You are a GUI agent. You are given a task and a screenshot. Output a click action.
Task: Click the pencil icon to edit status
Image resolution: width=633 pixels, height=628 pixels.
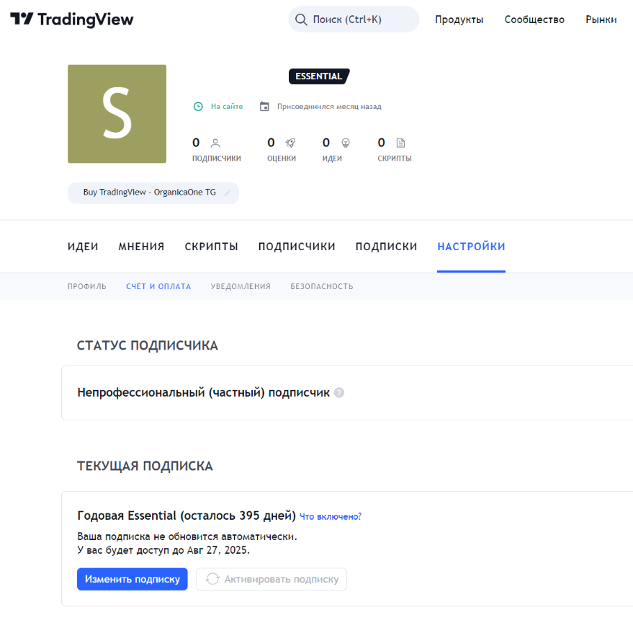coord(228,193)
